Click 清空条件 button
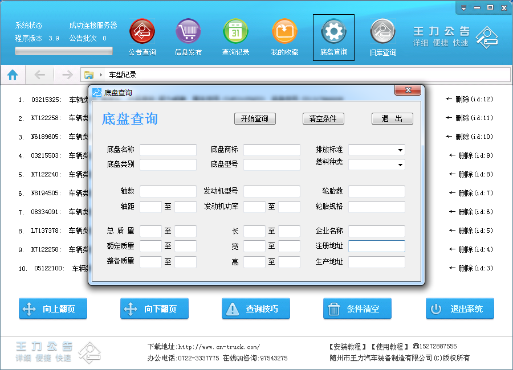The image size is (513, 370). coord(323,118)
